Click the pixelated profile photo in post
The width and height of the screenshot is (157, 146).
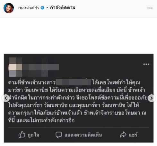16,67
